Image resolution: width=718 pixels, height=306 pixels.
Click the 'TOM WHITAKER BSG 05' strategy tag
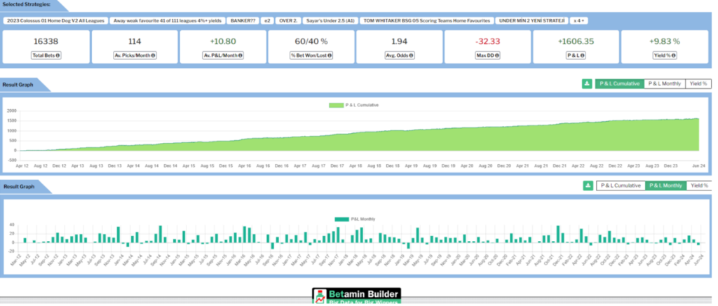point(427,20)
